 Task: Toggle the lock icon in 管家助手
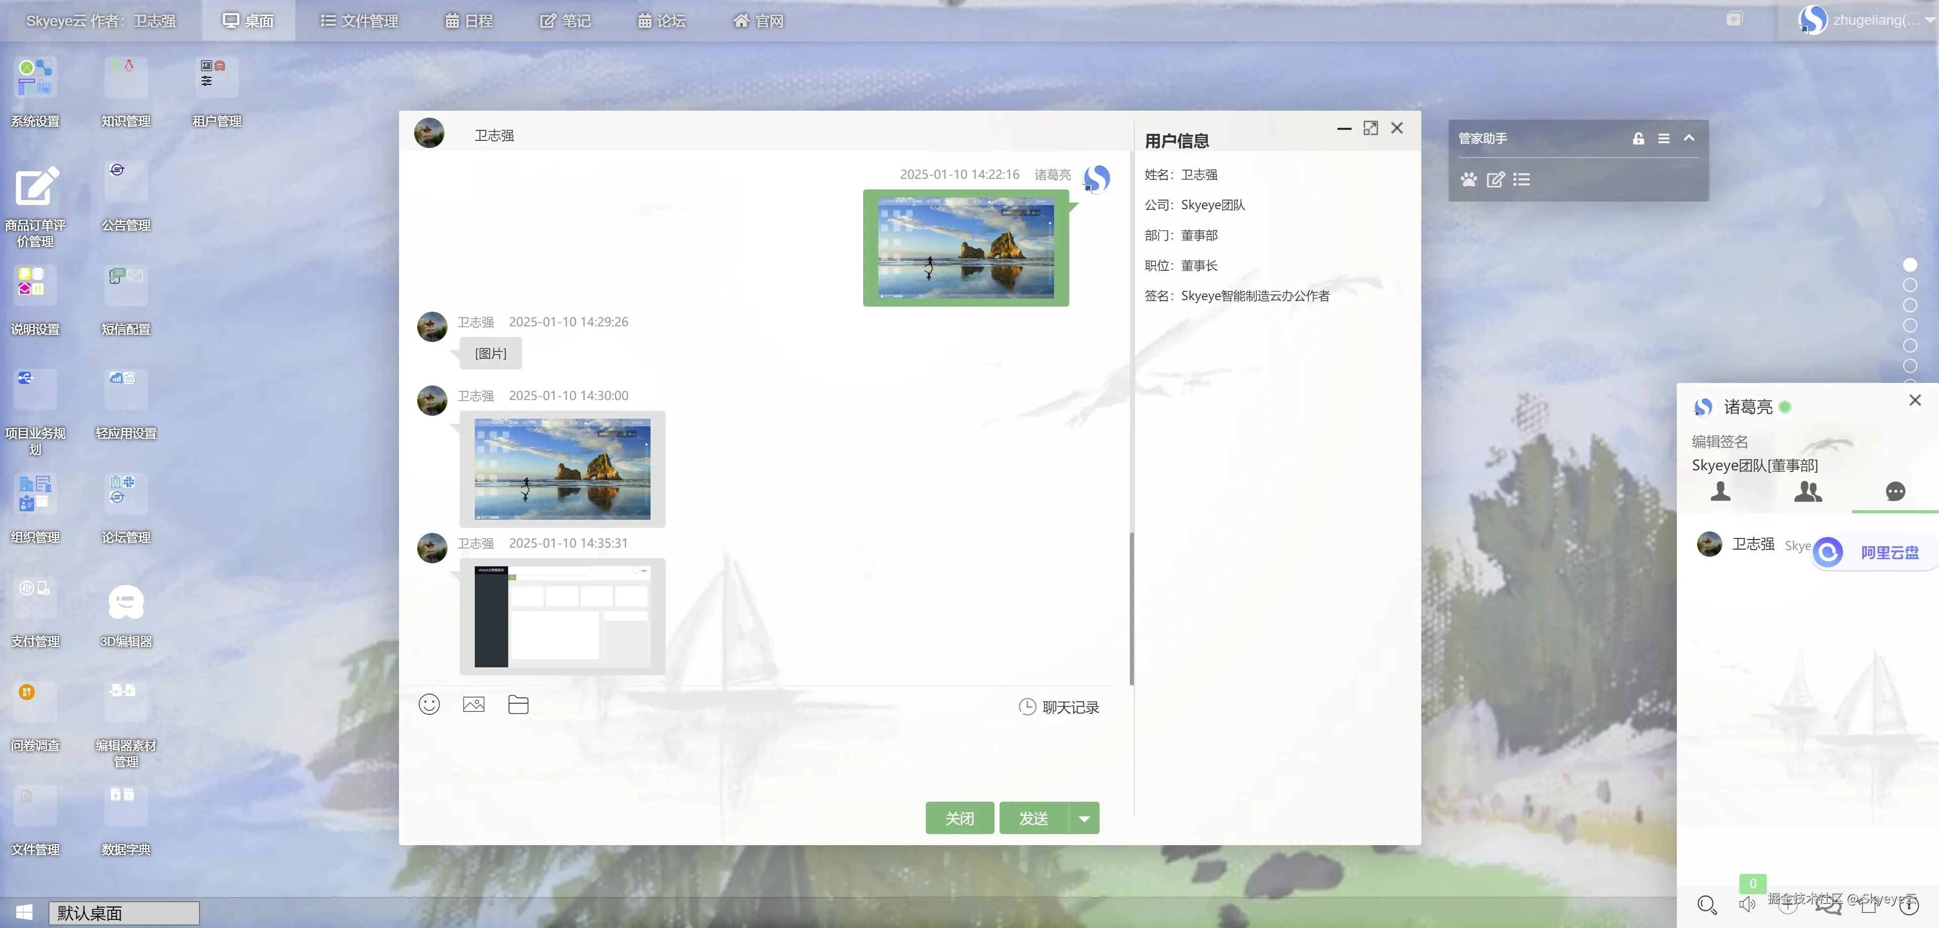1638,138
